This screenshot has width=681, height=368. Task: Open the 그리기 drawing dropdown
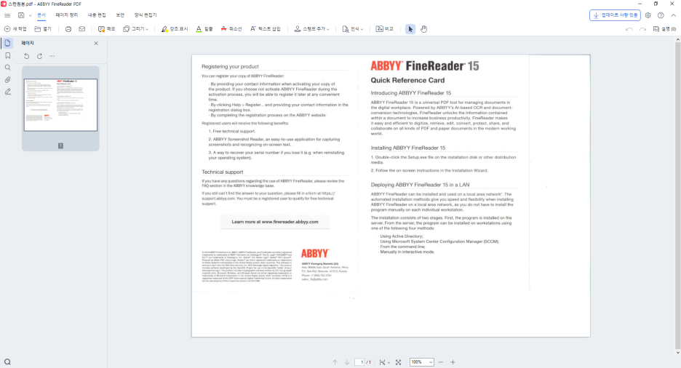pos(136,29)
